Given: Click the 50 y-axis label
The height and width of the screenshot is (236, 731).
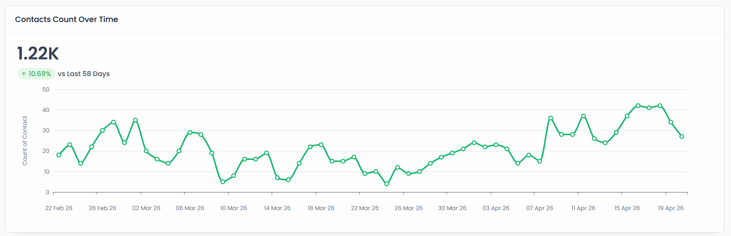Looking at the screenshot, I should [46, 90].
